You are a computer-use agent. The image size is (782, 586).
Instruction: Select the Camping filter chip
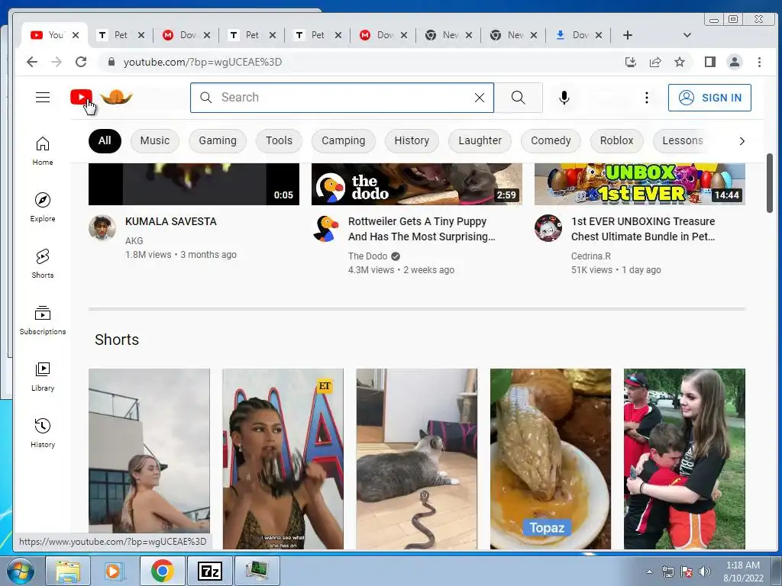(x=343, y=140)
